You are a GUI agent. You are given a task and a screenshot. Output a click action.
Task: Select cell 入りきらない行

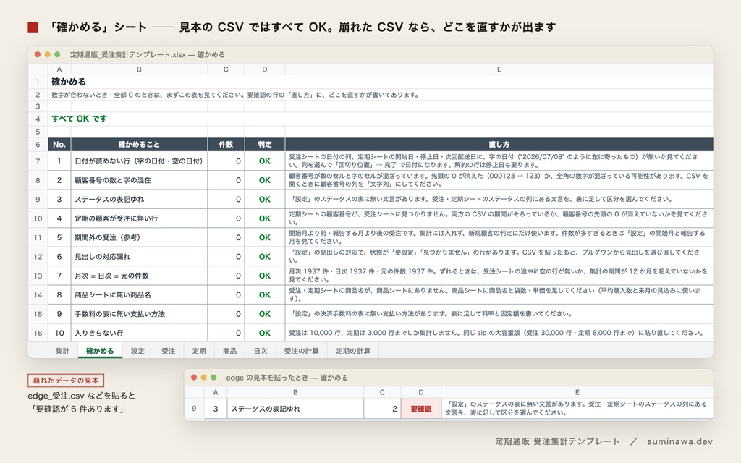(x=139, y=333)
